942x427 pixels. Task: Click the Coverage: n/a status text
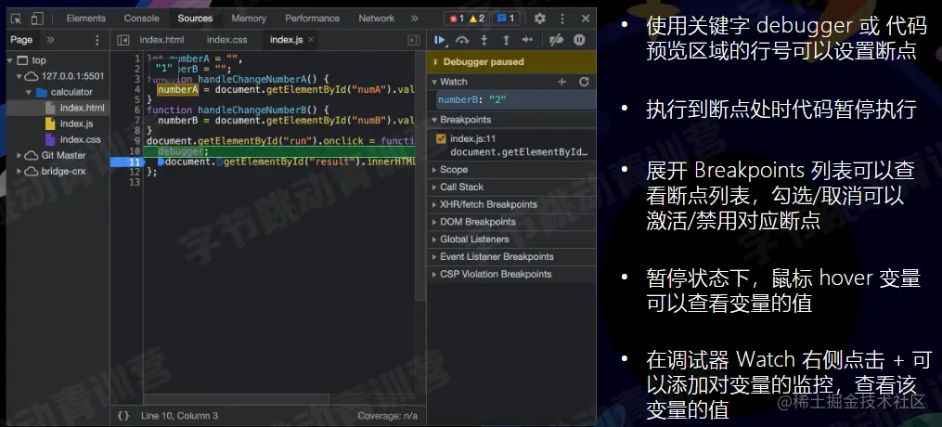tap(388, 416)
